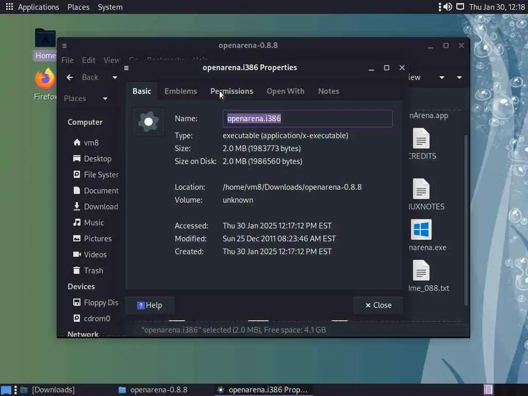The height and width of the screenshot is (396, 528).
Task: Switch to openarena-0.8.8 taskbar window
Action: [x=153, y=390]
